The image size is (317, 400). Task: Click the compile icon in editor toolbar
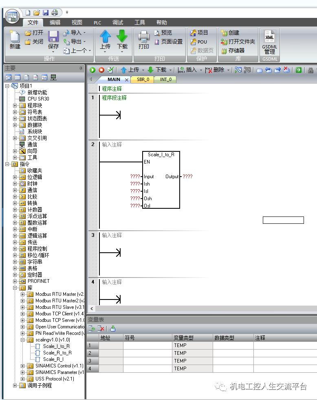(110, 70)
